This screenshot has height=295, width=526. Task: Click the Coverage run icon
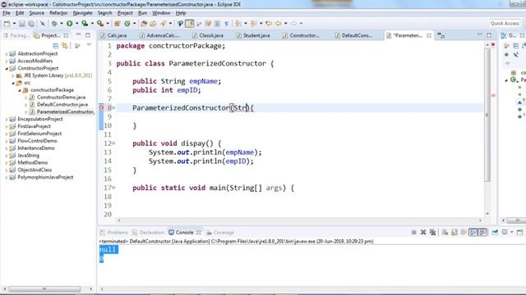85,24
